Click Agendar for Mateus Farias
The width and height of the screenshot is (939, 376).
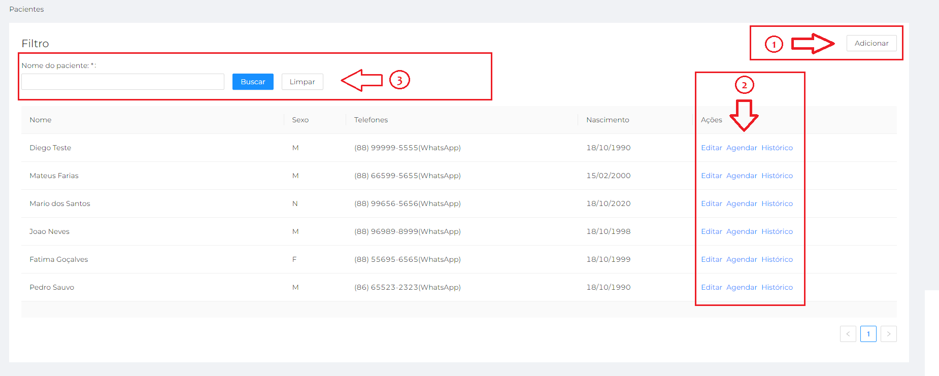coord(741,176)
